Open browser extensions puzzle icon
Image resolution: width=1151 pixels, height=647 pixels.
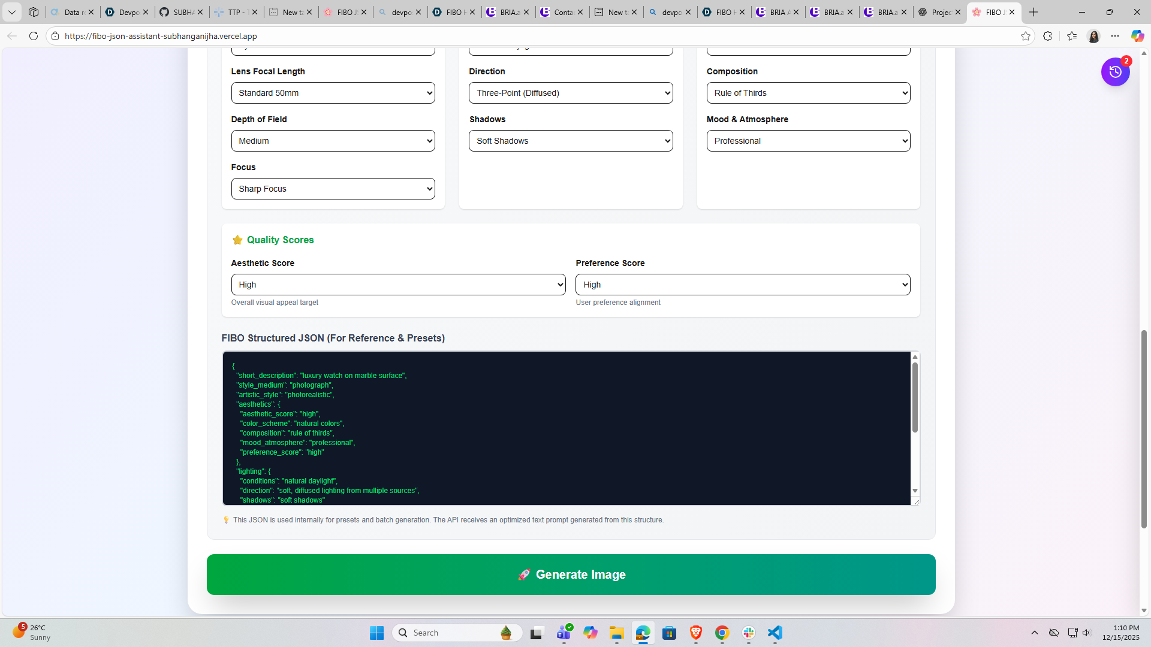[x=1047, y=36]
